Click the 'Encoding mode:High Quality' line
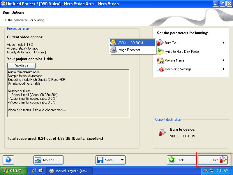Image resolution: width=233 pixels, height=175 pixels. [x=37, y=80]
